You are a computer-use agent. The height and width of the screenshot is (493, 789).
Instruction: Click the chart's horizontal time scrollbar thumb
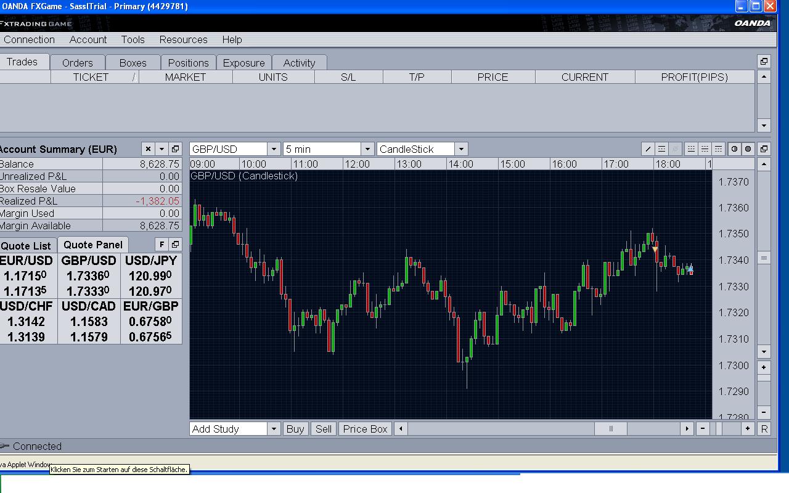610,429
